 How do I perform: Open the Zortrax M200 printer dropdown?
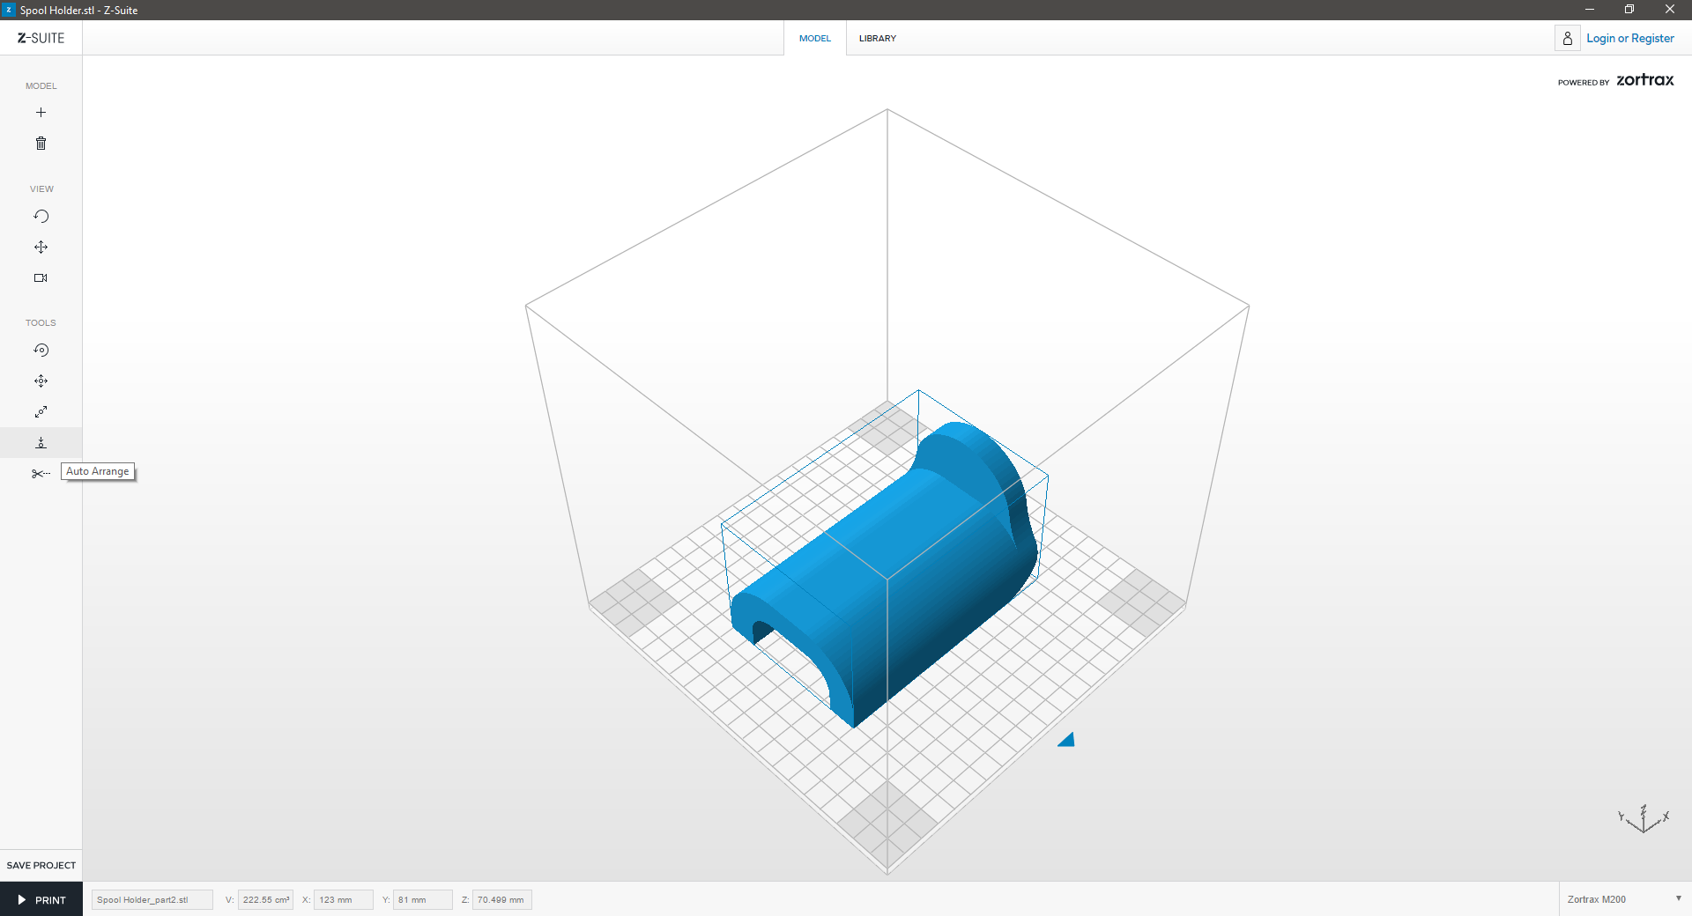click(x=1623, y=899)
